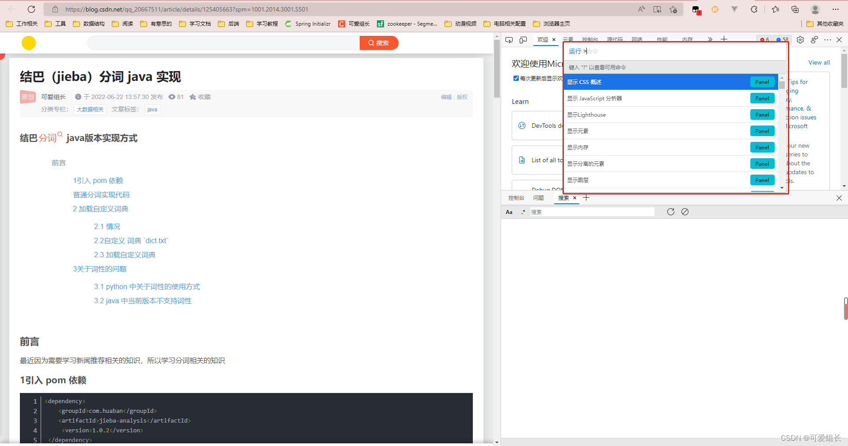Open Spring Initializr bookmark
The width and height of the screenshot is (848, 446).
(x=308, y=24)
